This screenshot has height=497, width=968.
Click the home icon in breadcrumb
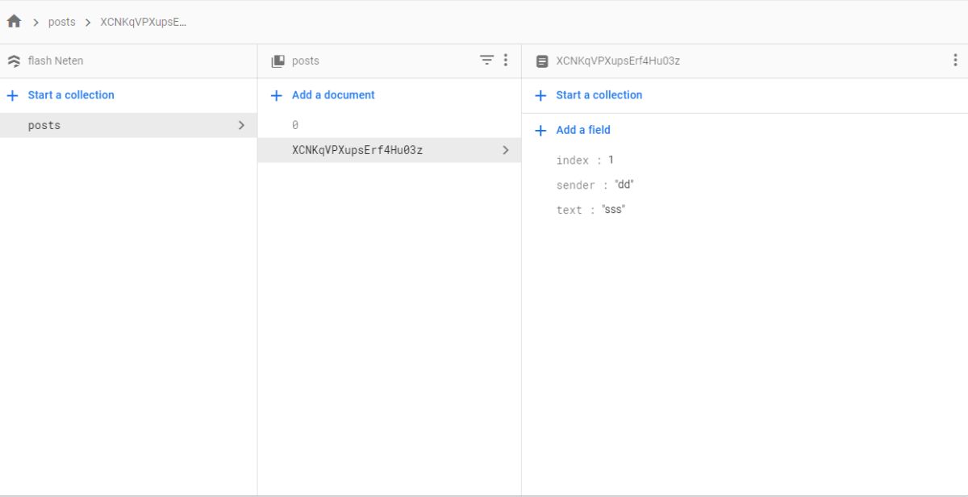tap(14, 22)
